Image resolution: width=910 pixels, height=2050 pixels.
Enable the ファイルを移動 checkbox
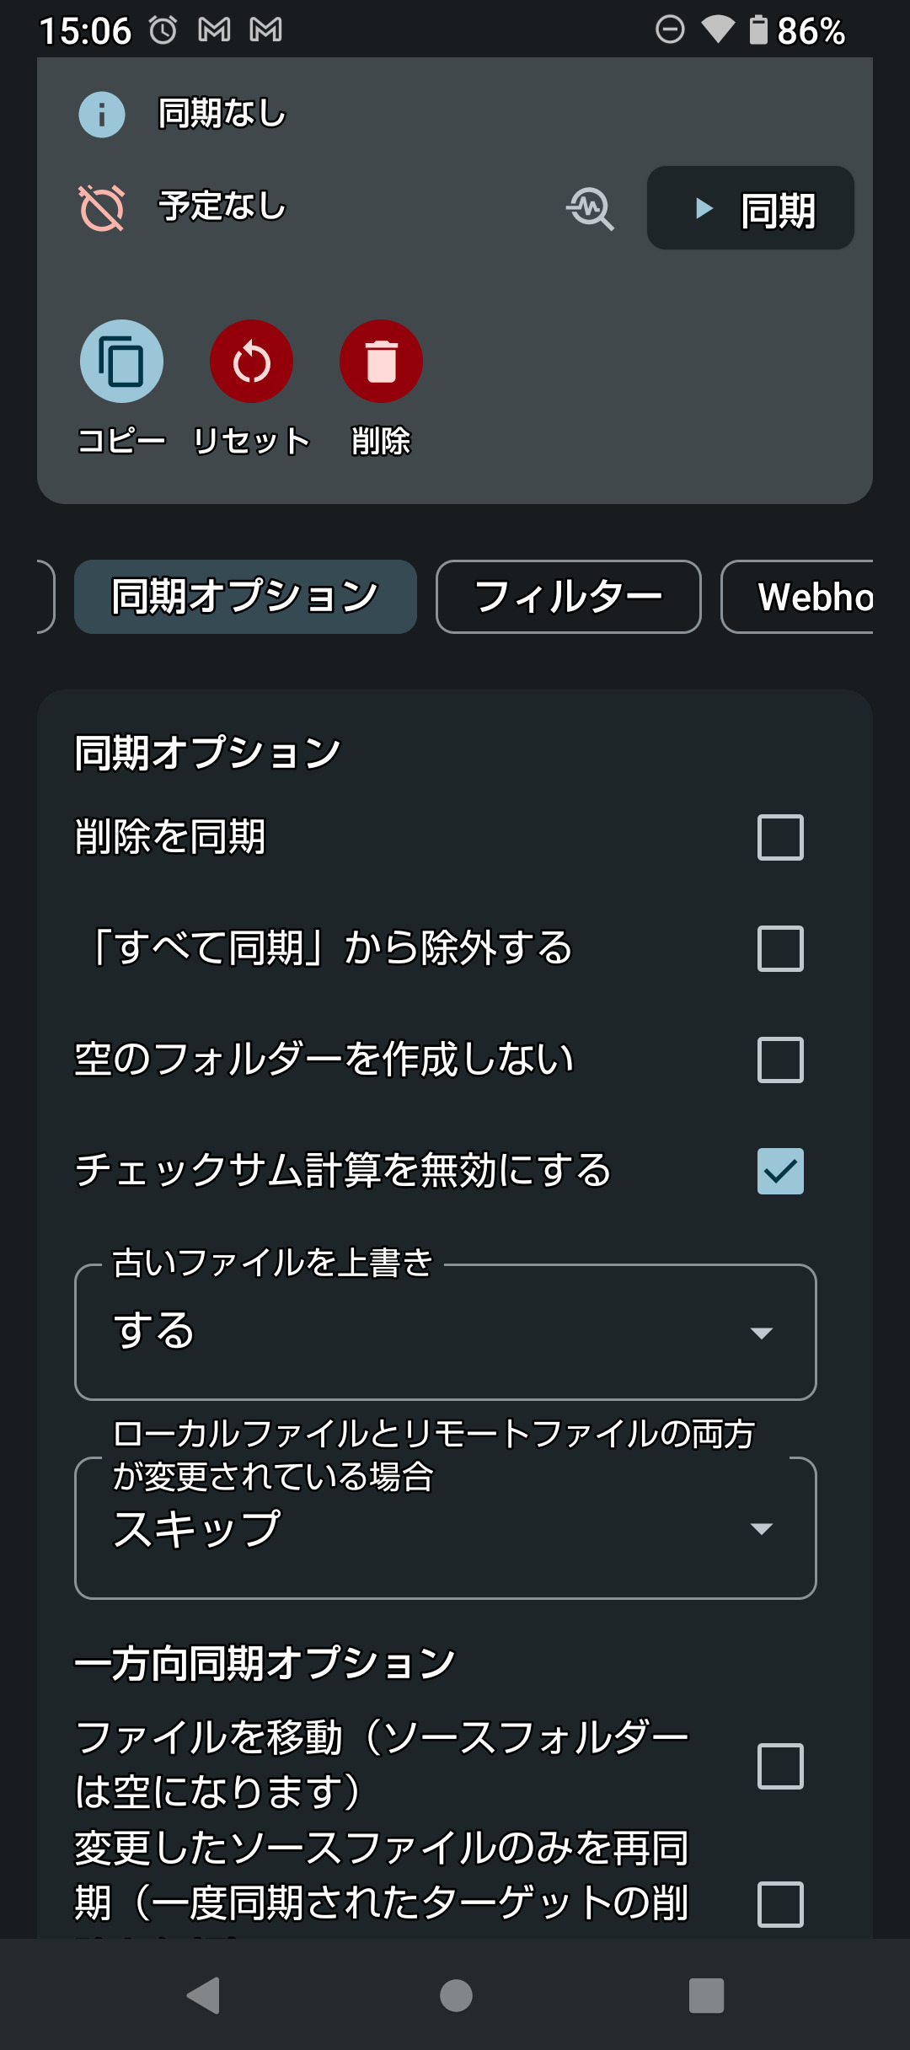tap(780, 1766)
